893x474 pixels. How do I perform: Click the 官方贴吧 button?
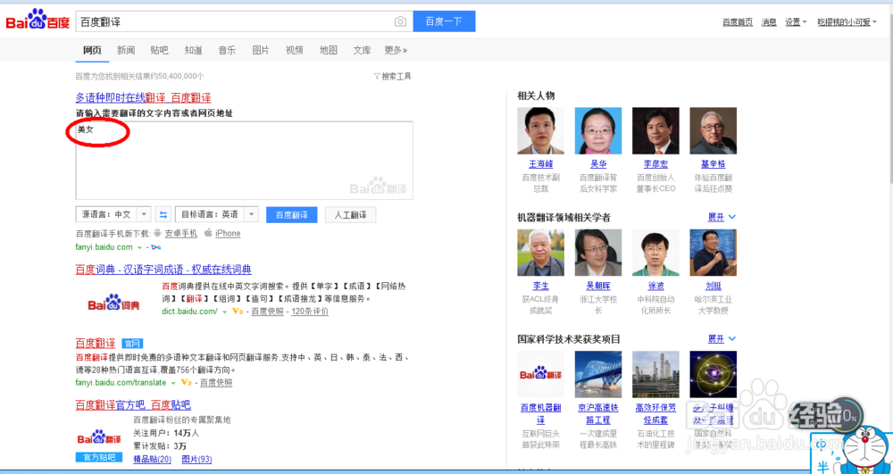coord(99,457)
